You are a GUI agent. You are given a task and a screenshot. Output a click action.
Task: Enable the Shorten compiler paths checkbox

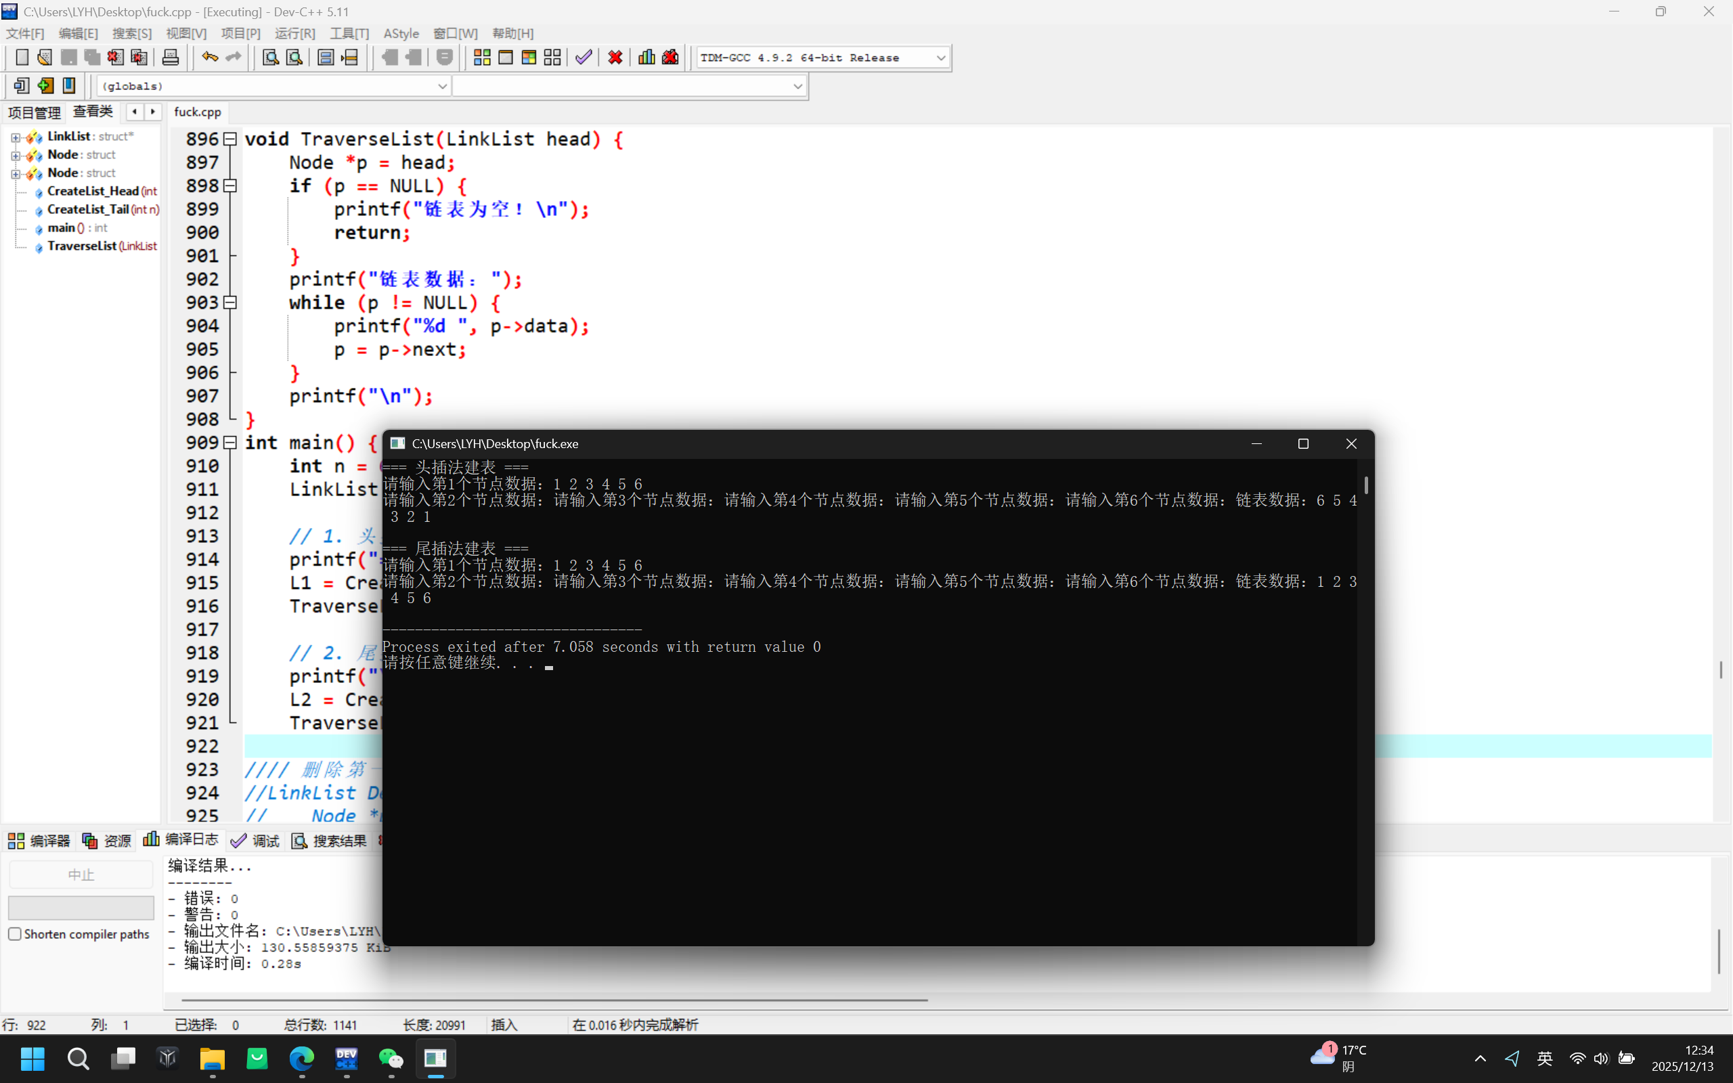(15, 933)
